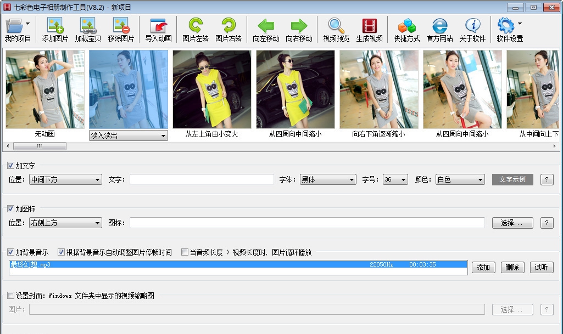Click the 文字示例 text sample button
This screenshot has width=563, height=334.
pos(512,179)
